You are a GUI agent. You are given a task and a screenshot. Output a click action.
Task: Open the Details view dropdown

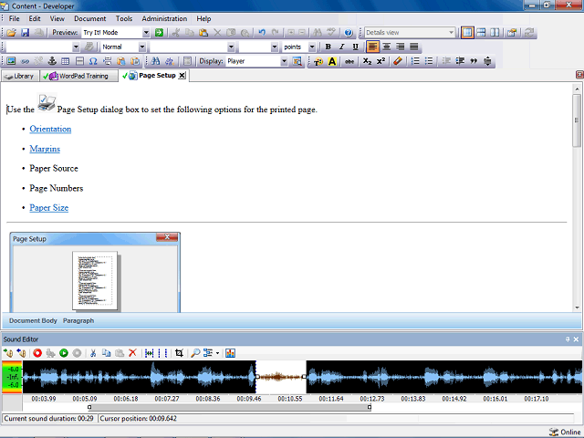click(451, 33)
